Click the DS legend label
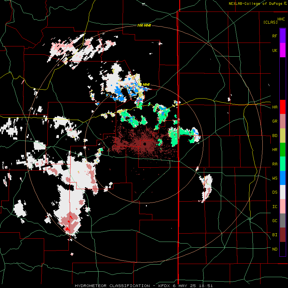 275,192
